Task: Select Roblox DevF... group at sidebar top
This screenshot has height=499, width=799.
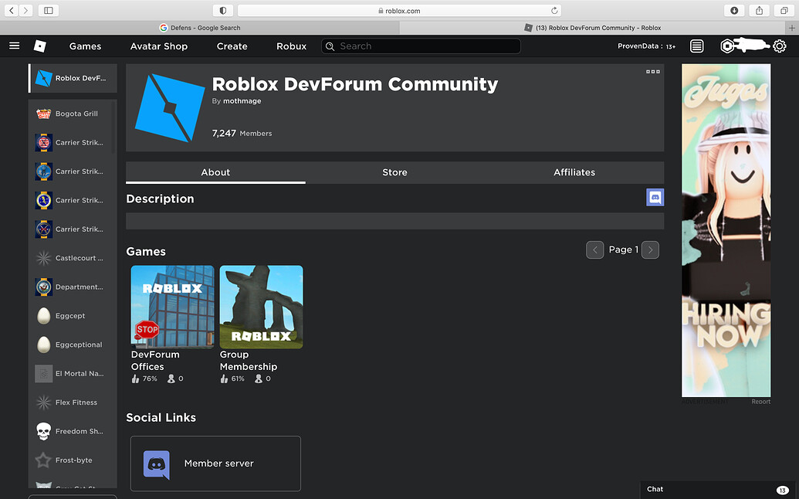Action: [73, 78]
